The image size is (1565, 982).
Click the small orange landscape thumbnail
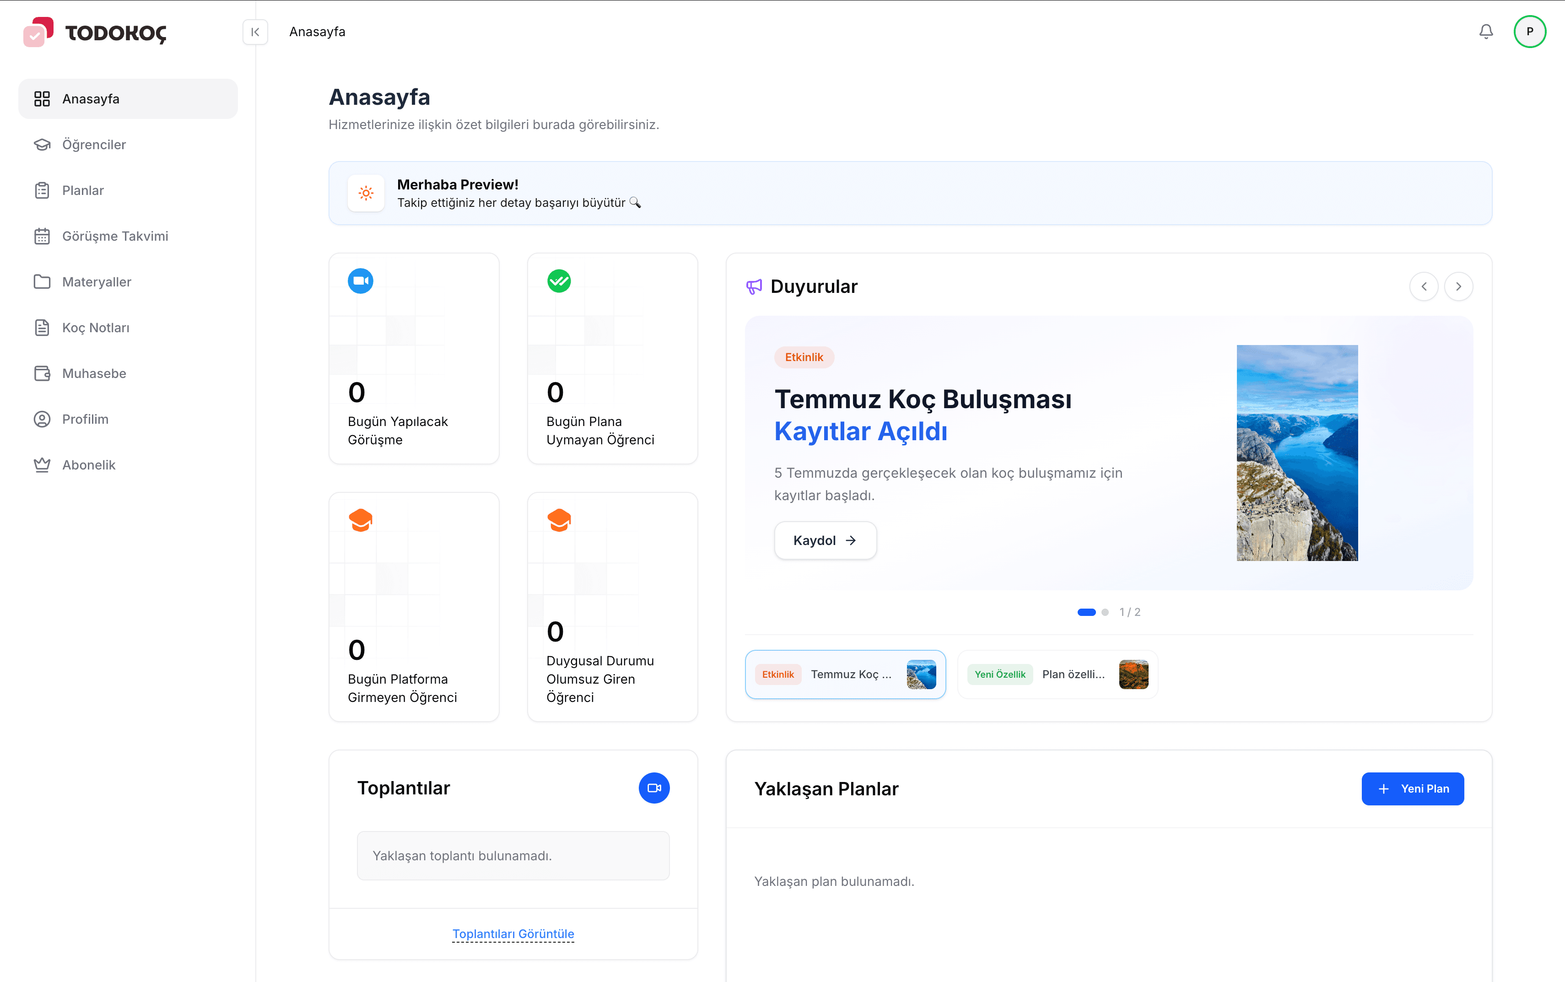[x=1134, y=674]
